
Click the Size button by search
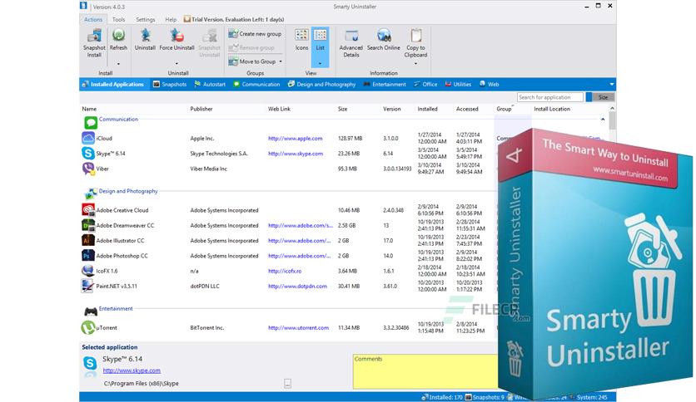603,97
